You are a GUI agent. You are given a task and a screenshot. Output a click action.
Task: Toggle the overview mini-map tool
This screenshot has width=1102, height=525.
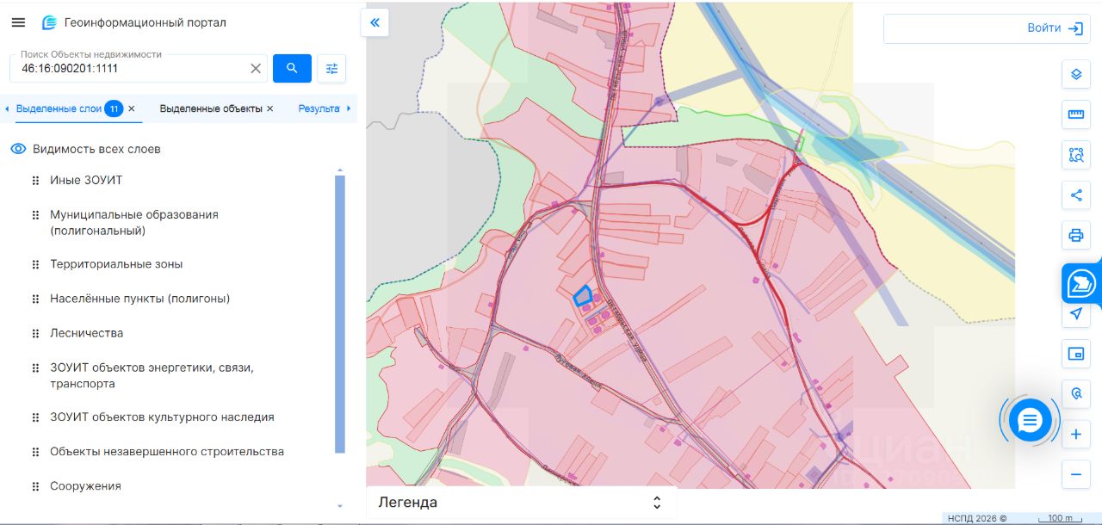[x=1075, y=354]
